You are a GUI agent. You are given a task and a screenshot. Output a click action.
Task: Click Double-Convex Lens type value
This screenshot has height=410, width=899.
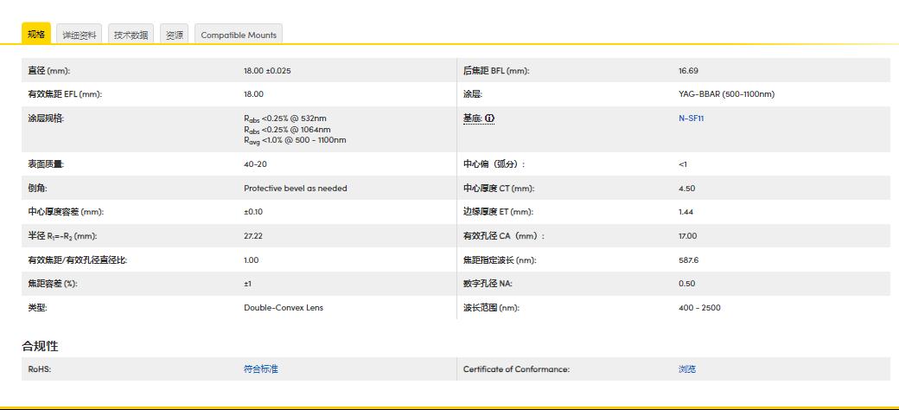tap(284, 308)
